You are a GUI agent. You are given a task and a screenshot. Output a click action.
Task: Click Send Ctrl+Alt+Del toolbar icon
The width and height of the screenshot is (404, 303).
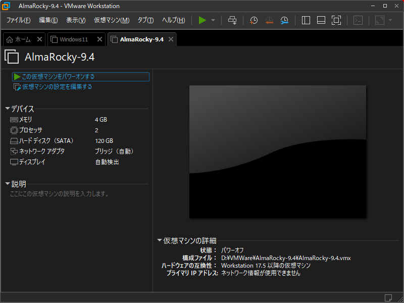coord(232,20)
